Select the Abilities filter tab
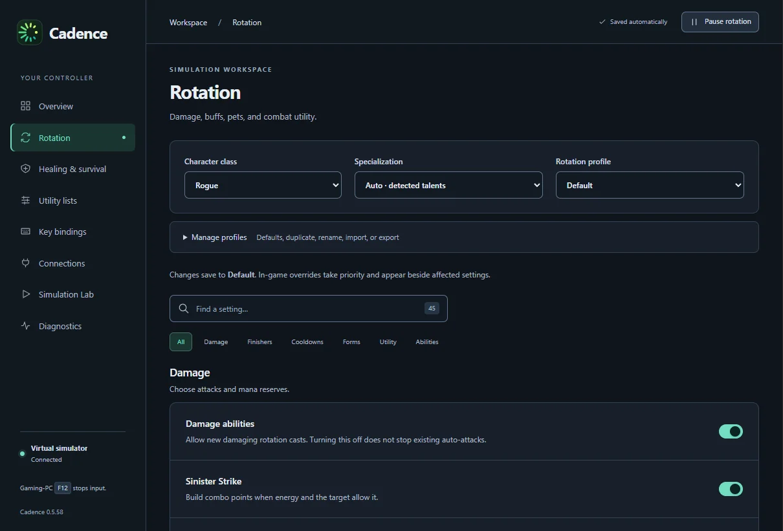Image resolution: width=783 pixels, height=531 pixels. 427,341
